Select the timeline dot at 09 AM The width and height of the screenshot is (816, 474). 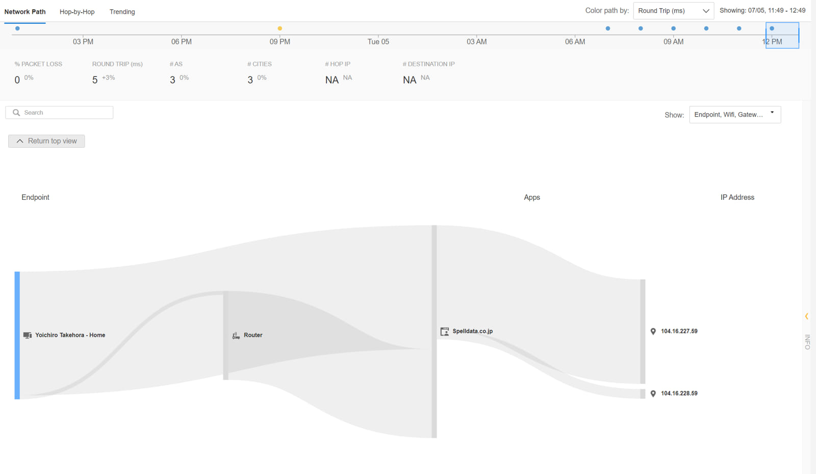pyautogui.click(x=674, y=29)
